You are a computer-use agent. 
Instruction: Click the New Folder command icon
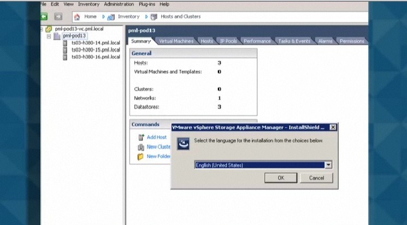(140, 157)
